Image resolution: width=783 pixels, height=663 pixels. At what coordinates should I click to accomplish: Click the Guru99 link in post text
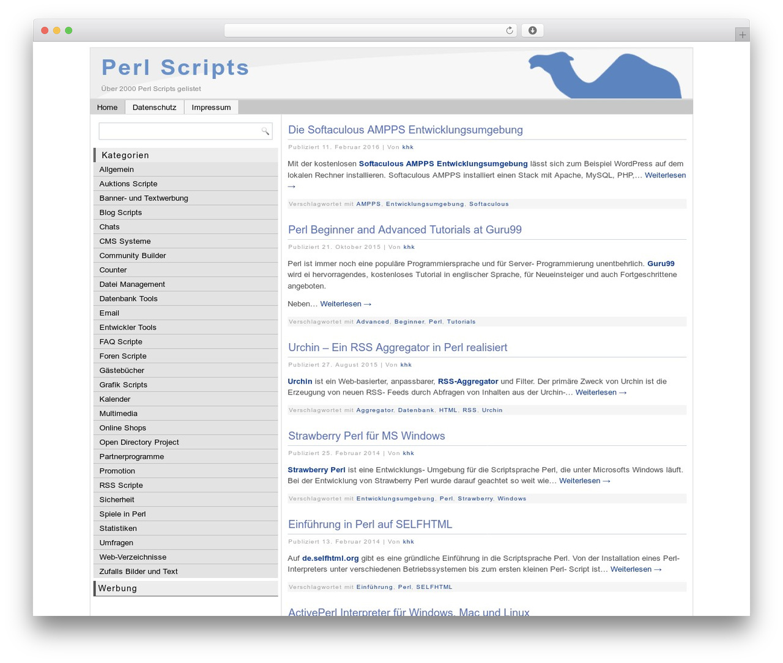[661, 264]
